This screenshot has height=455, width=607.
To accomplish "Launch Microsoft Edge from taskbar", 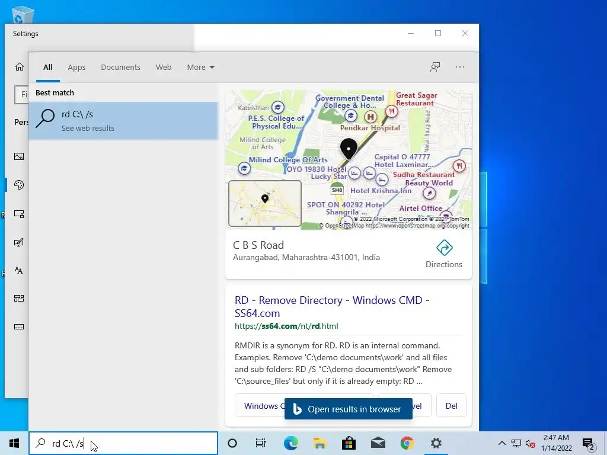I will pos(290,443).
